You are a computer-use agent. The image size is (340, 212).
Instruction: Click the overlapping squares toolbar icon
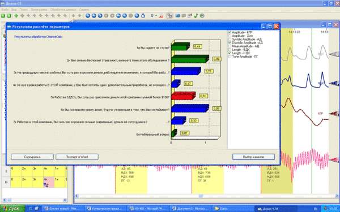click(x=169, y=16)
